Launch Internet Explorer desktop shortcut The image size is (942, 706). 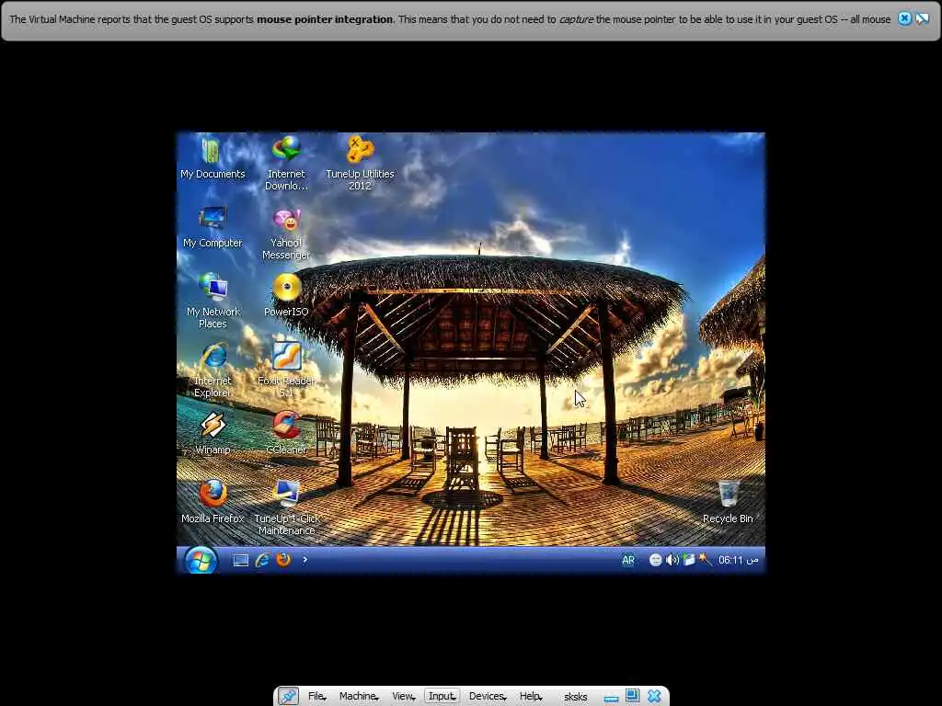tap(213, 370)
